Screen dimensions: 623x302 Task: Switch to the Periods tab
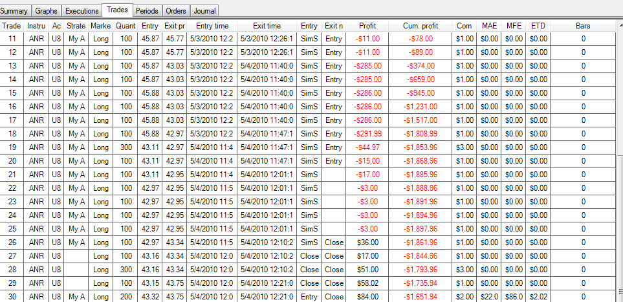coord(147,11)
